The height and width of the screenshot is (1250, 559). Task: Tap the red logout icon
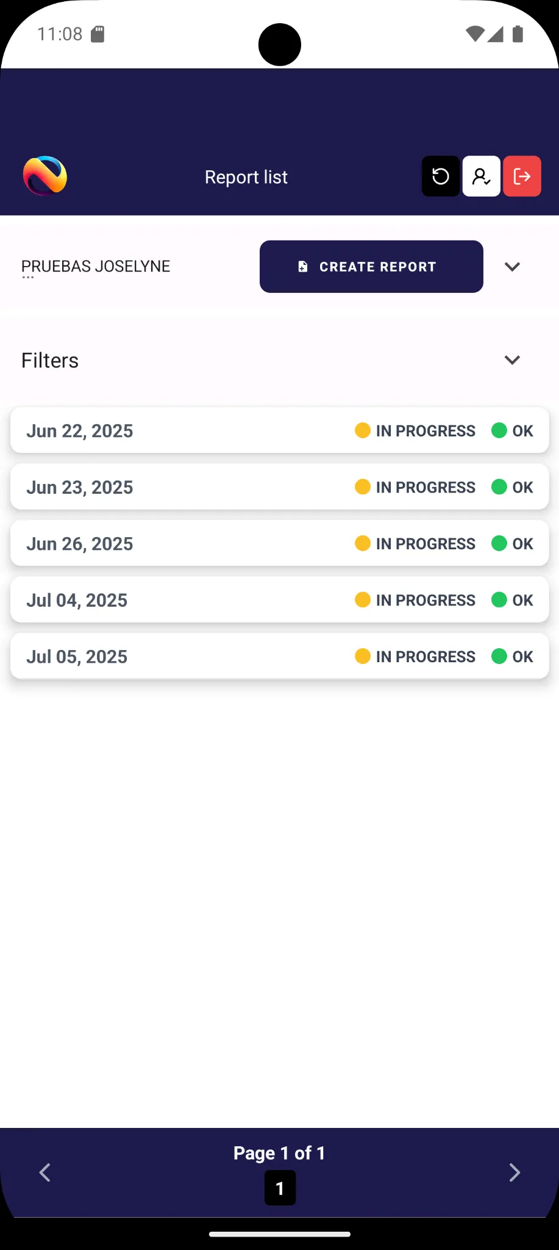pos(522,176)
